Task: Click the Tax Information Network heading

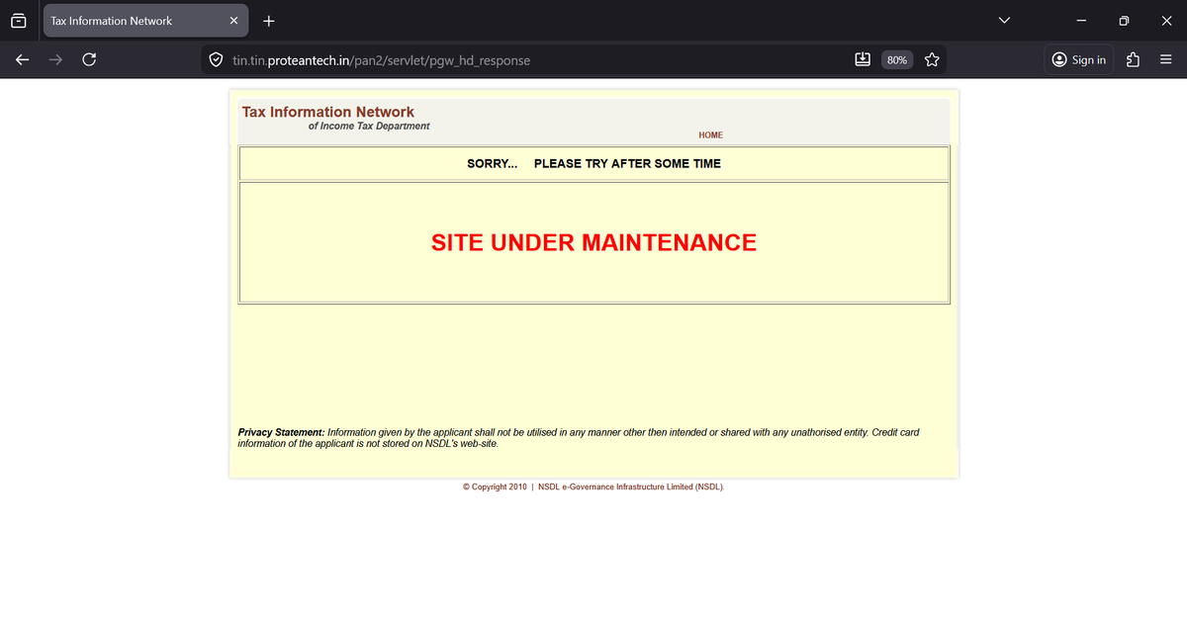Action: coord(328,112)
